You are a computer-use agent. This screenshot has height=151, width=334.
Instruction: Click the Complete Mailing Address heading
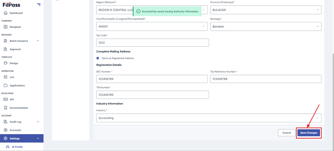click(113, 52)
